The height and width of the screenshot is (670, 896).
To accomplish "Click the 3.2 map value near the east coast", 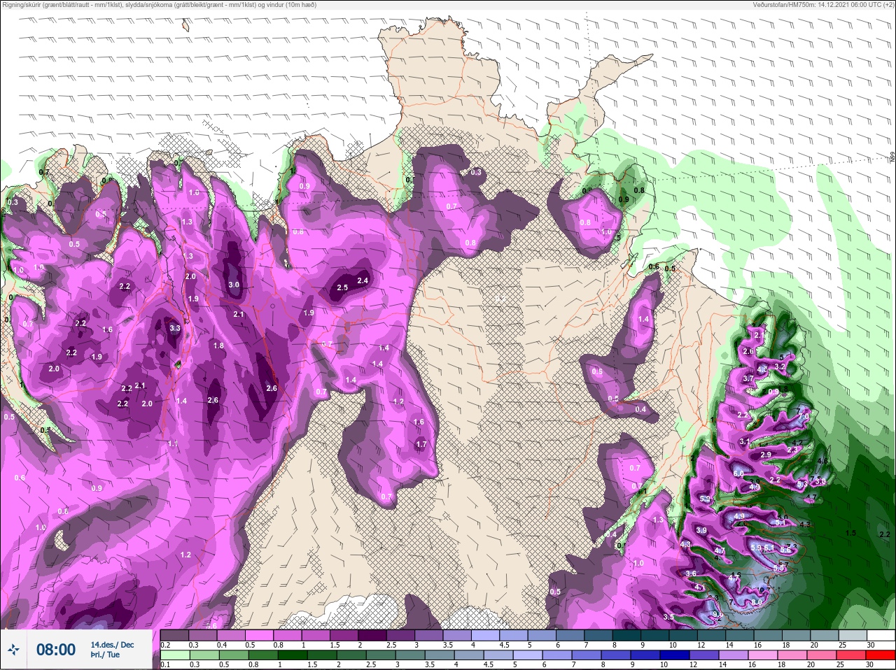I will click(780, 366).
